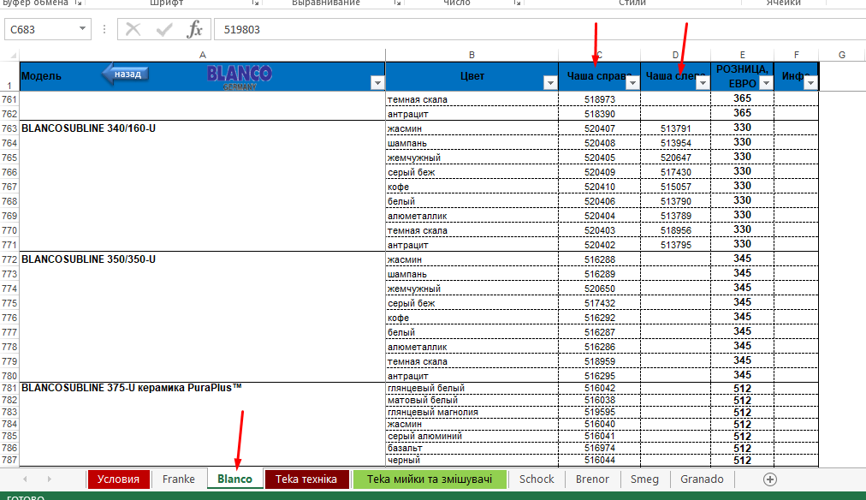Open the Модель column filter dropdown

[x=377, y=83]
